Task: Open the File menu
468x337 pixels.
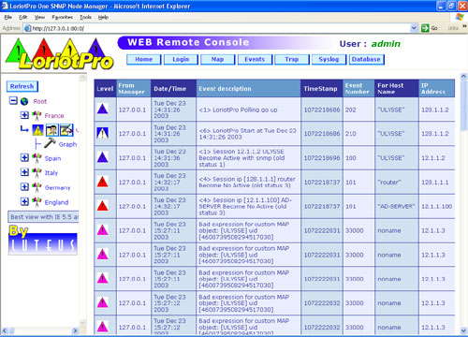Action: pos(8,17)
